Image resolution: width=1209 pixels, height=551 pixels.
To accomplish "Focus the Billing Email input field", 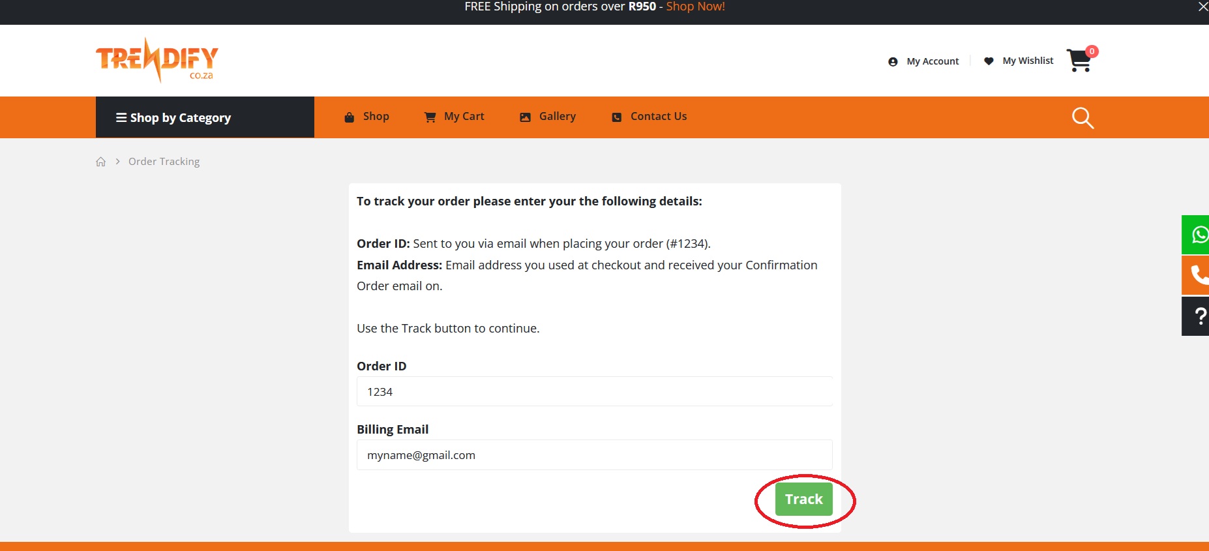I will pyautogui.click(x=594, y=455).
